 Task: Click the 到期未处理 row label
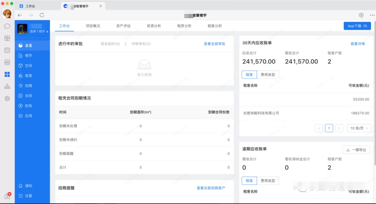tap(68, 126)
